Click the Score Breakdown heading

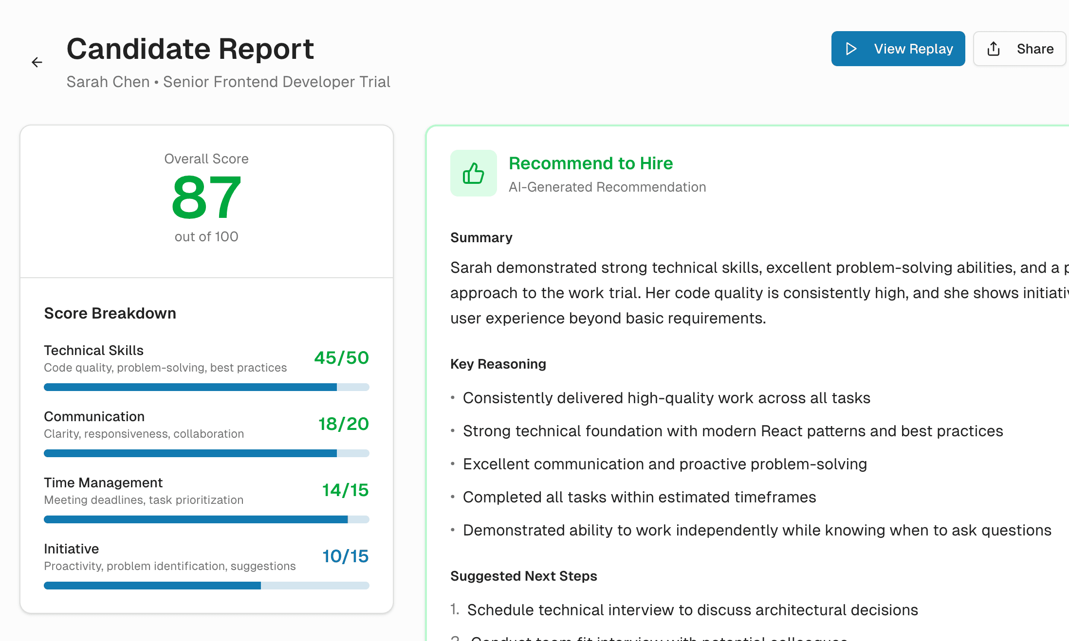(110, 313)
